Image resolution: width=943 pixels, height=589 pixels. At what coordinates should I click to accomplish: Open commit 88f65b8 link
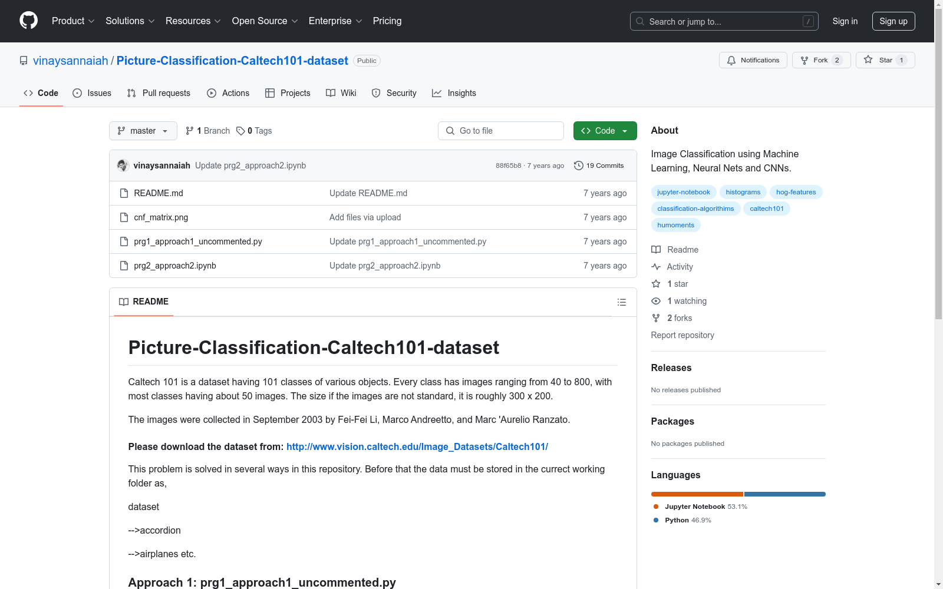(508, 166)
